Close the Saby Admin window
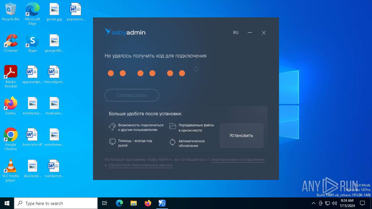Viewport: 372px width, 209px height. (x=264, y=33)
